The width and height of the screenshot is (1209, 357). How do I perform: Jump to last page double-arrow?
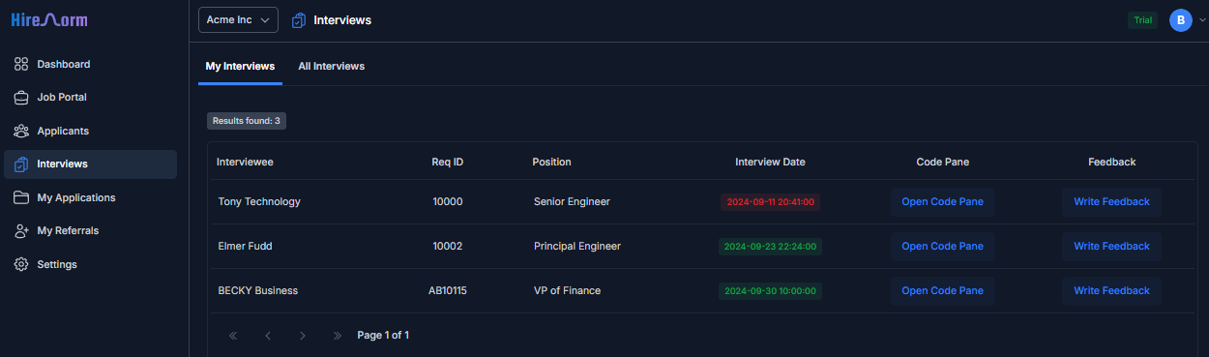338,336
